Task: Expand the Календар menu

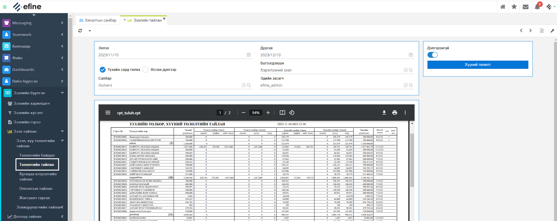Action: click(34, 46)
